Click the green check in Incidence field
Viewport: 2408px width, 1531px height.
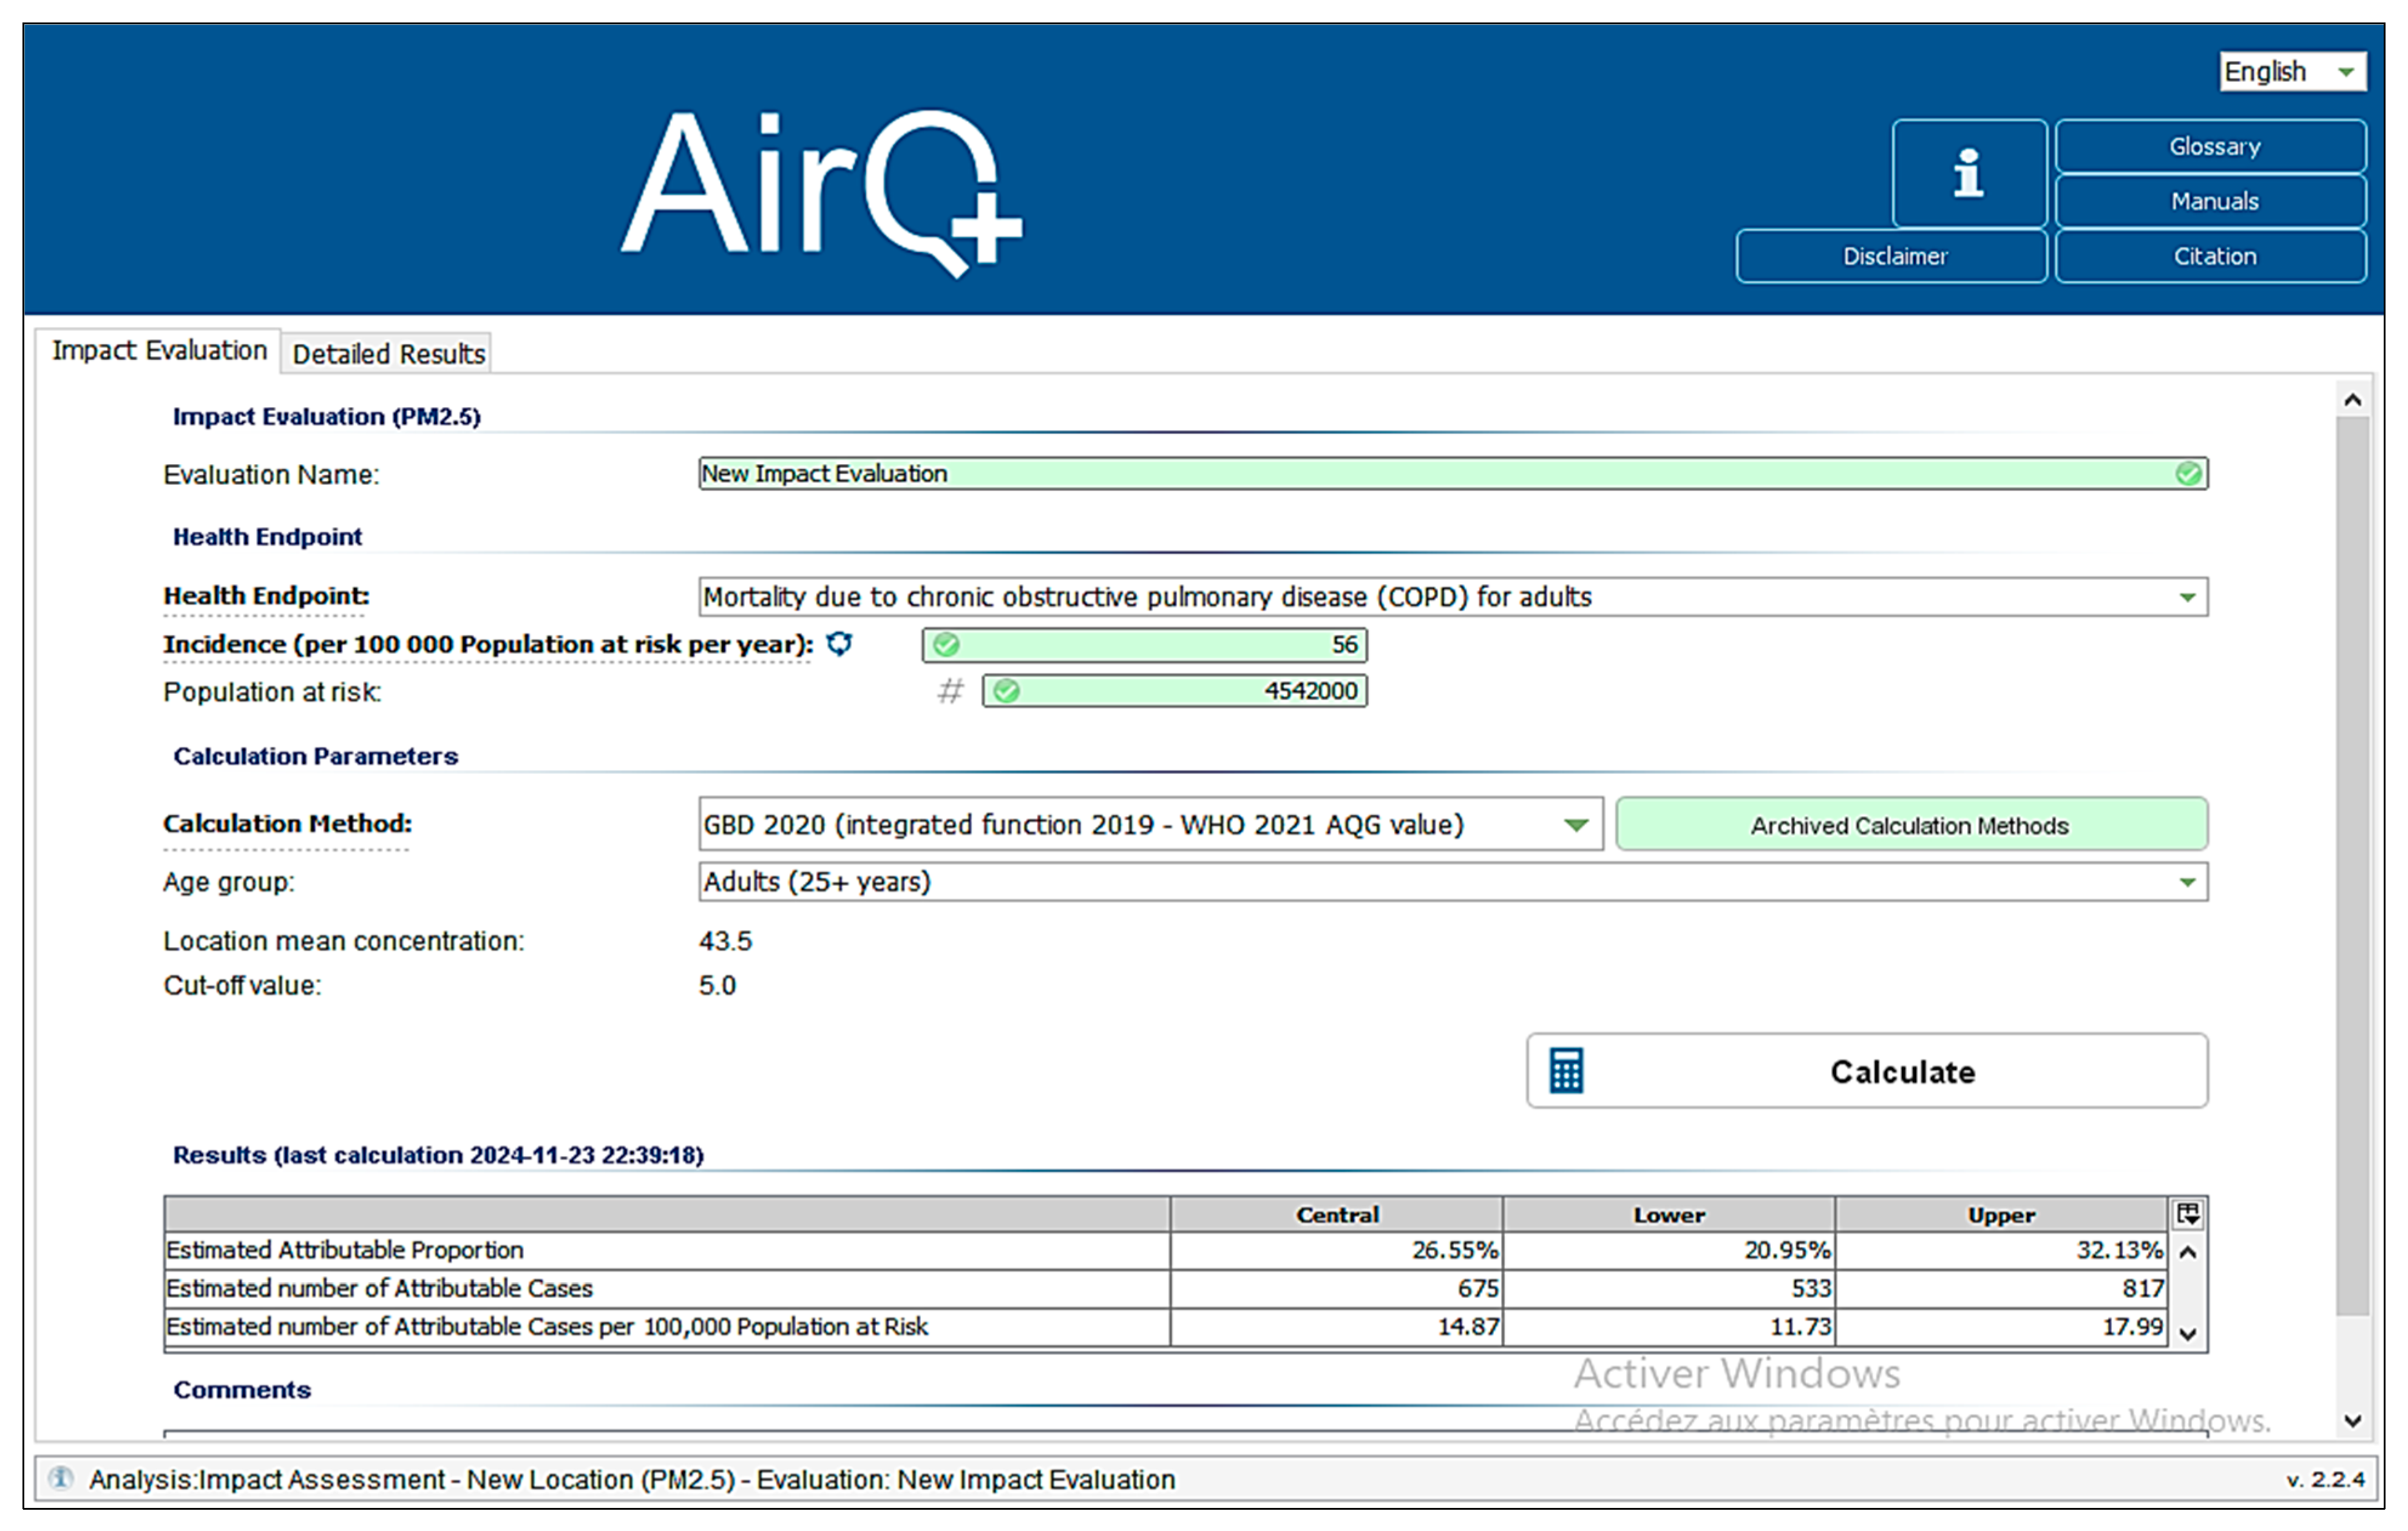click(x=946, y=645)
